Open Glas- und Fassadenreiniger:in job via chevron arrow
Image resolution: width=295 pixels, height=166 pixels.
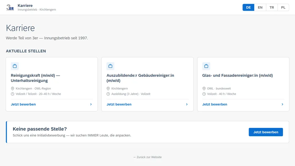coord(282,104)
